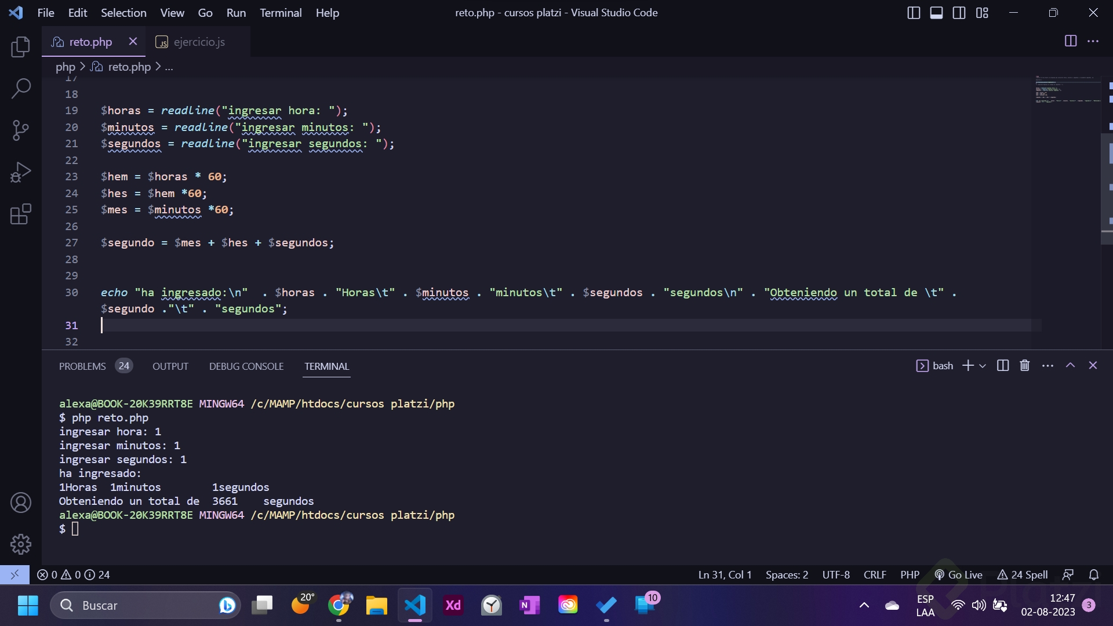Open the File menu
Image resolution: width=1113 pixels, height=626 pixels.
click(46, 13)
